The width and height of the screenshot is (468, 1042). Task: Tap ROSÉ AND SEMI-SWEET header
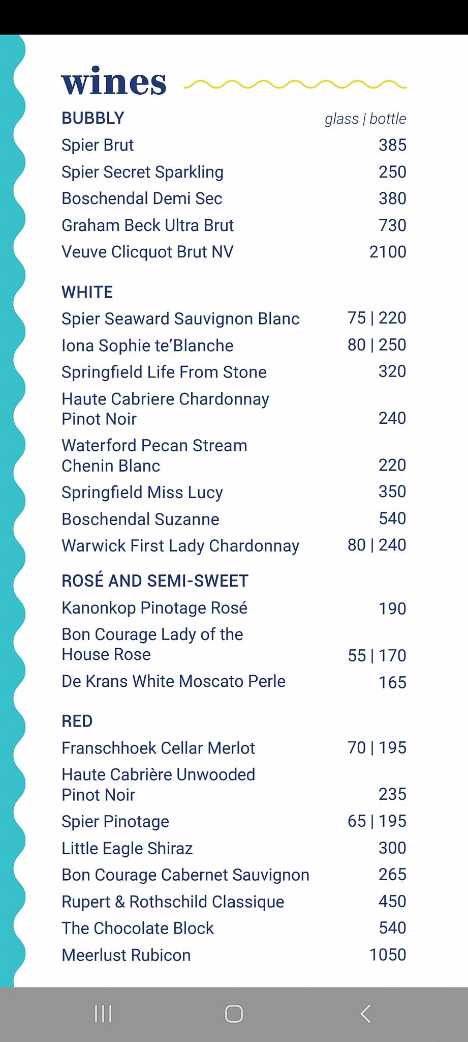click(155, 581)
